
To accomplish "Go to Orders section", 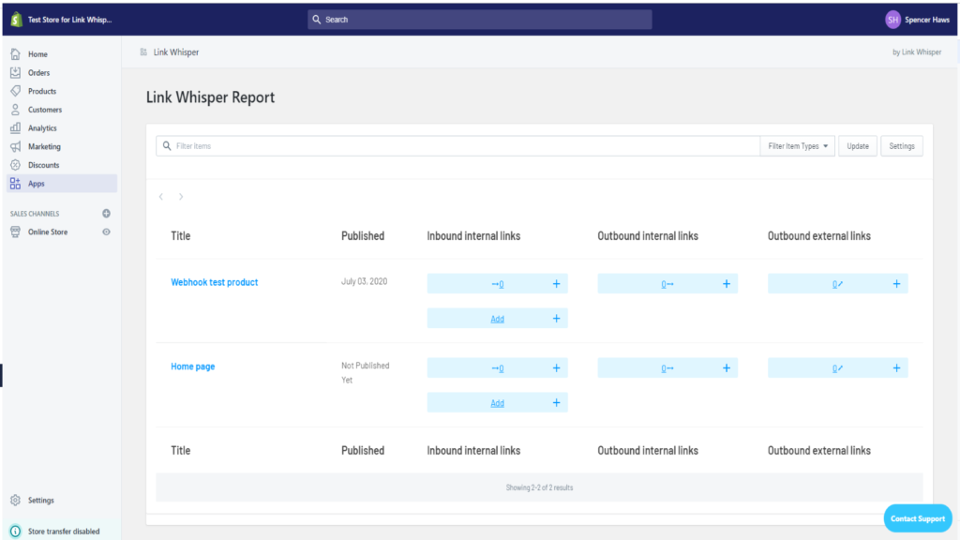I will [38, 73].
